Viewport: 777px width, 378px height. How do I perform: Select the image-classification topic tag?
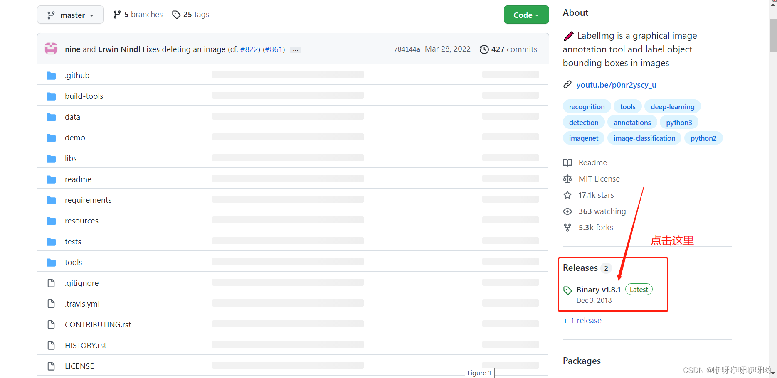pos(644,138)
